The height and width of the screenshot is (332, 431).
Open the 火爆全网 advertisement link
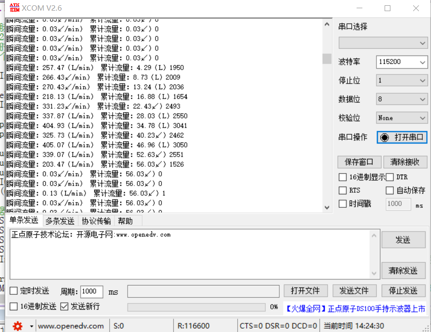click(x=355, y=308)
